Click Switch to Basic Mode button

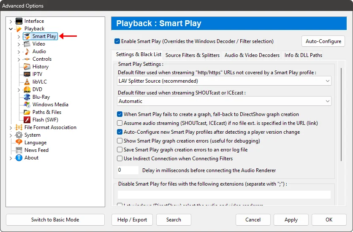tap(55, 220)
